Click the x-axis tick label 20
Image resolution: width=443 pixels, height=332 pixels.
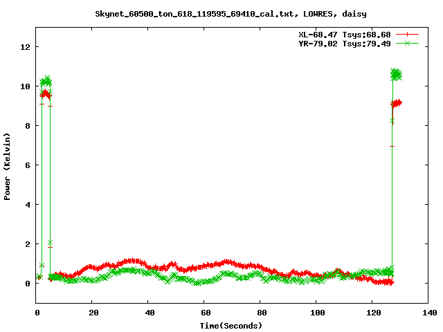[93, 313]
